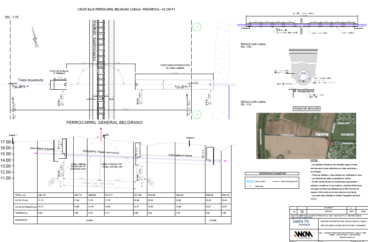368x242 pixels.
Task: Click slope value +0.28%
Action: coord(213,220)
